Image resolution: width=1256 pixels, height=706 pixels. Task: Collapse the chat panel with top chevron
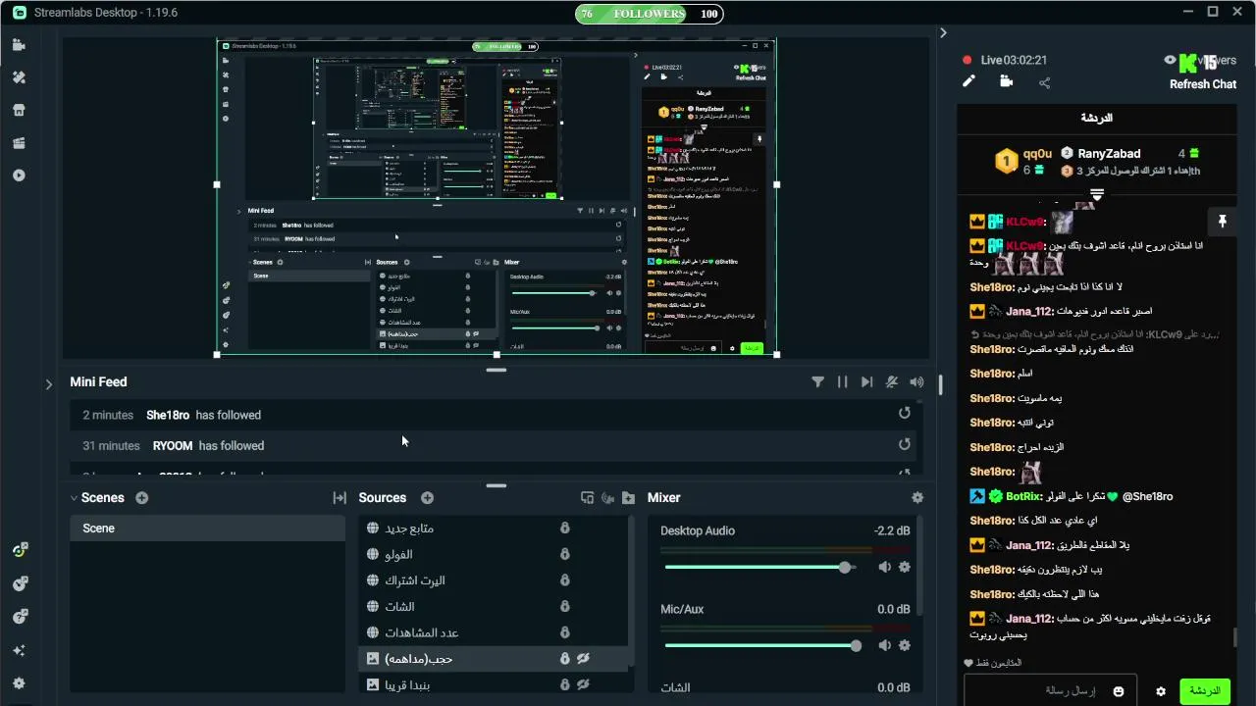coord(943,32)
